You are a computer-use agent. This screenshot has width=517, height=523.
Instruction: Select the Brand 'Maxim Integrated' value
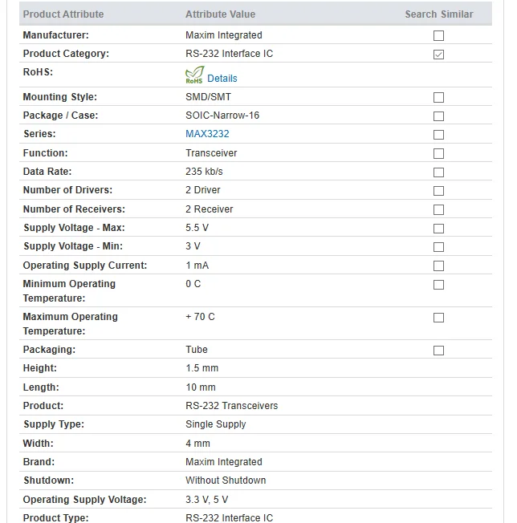(224, 461)
